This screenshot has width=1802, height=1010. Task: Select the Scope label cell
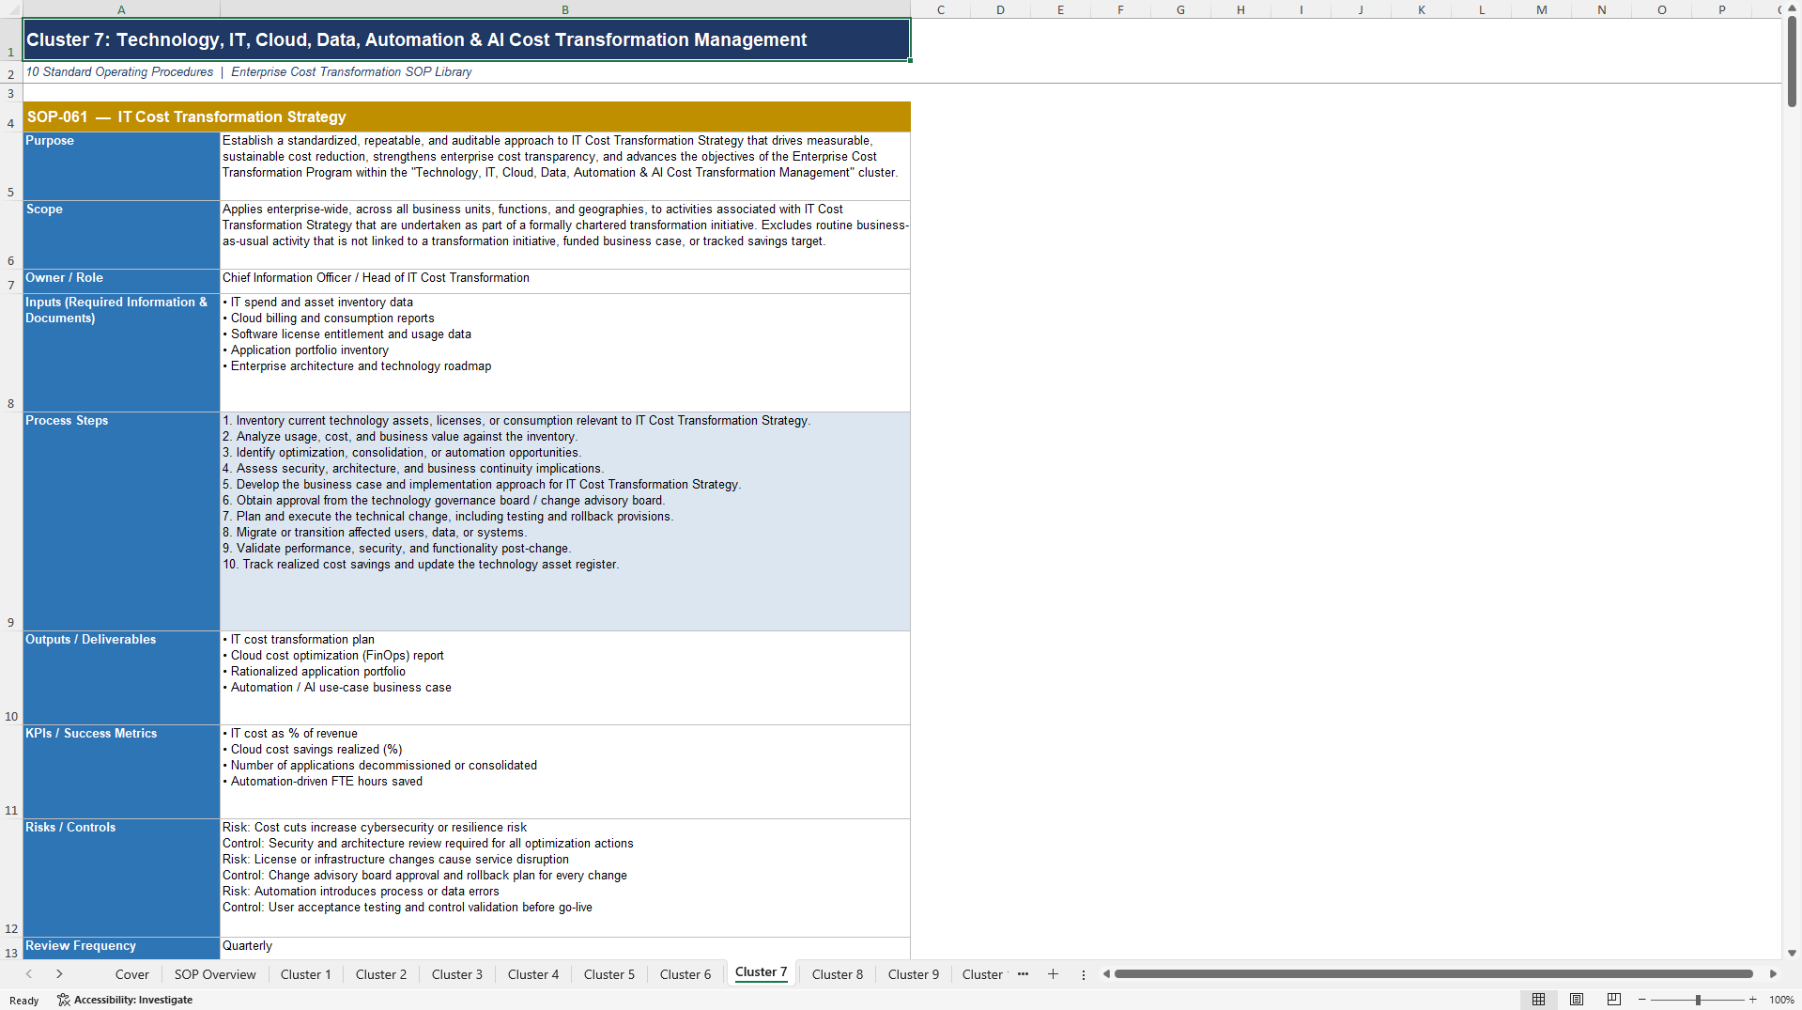(x=121, y=235)
